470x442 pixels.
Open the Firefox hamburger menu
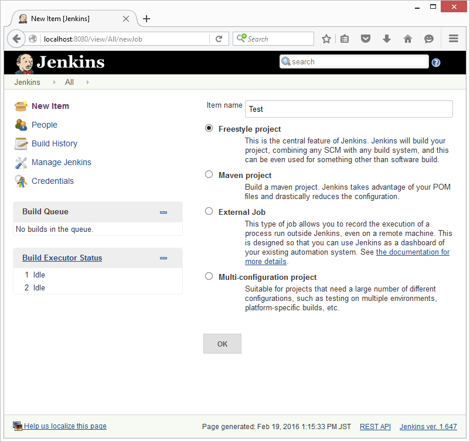pos(454,39)
